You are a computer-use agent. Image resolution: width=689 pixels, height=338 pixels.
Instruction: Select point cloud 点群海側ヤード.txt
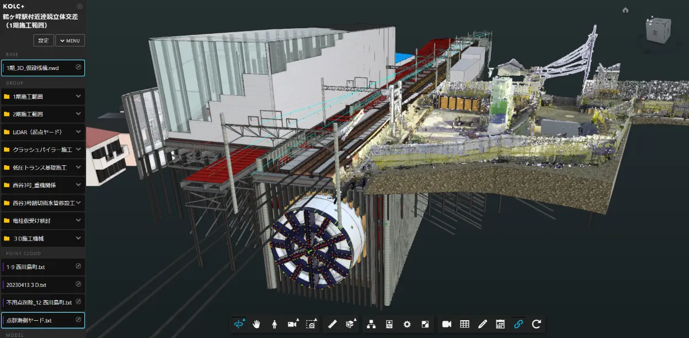coord(43,320)
